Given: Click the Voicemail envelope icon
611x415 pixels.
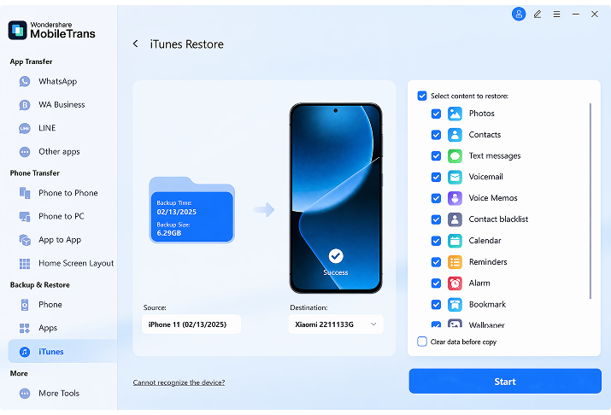Looking at the screenshot, I should coord(455,177).
